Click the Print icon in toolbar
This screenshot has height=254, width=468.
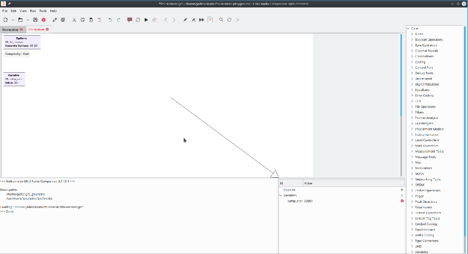(63, 20)
